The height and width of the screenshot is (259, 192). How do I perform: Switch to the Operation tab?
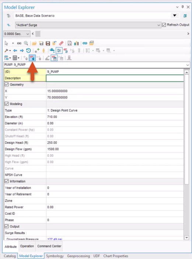tap(27, 246)
